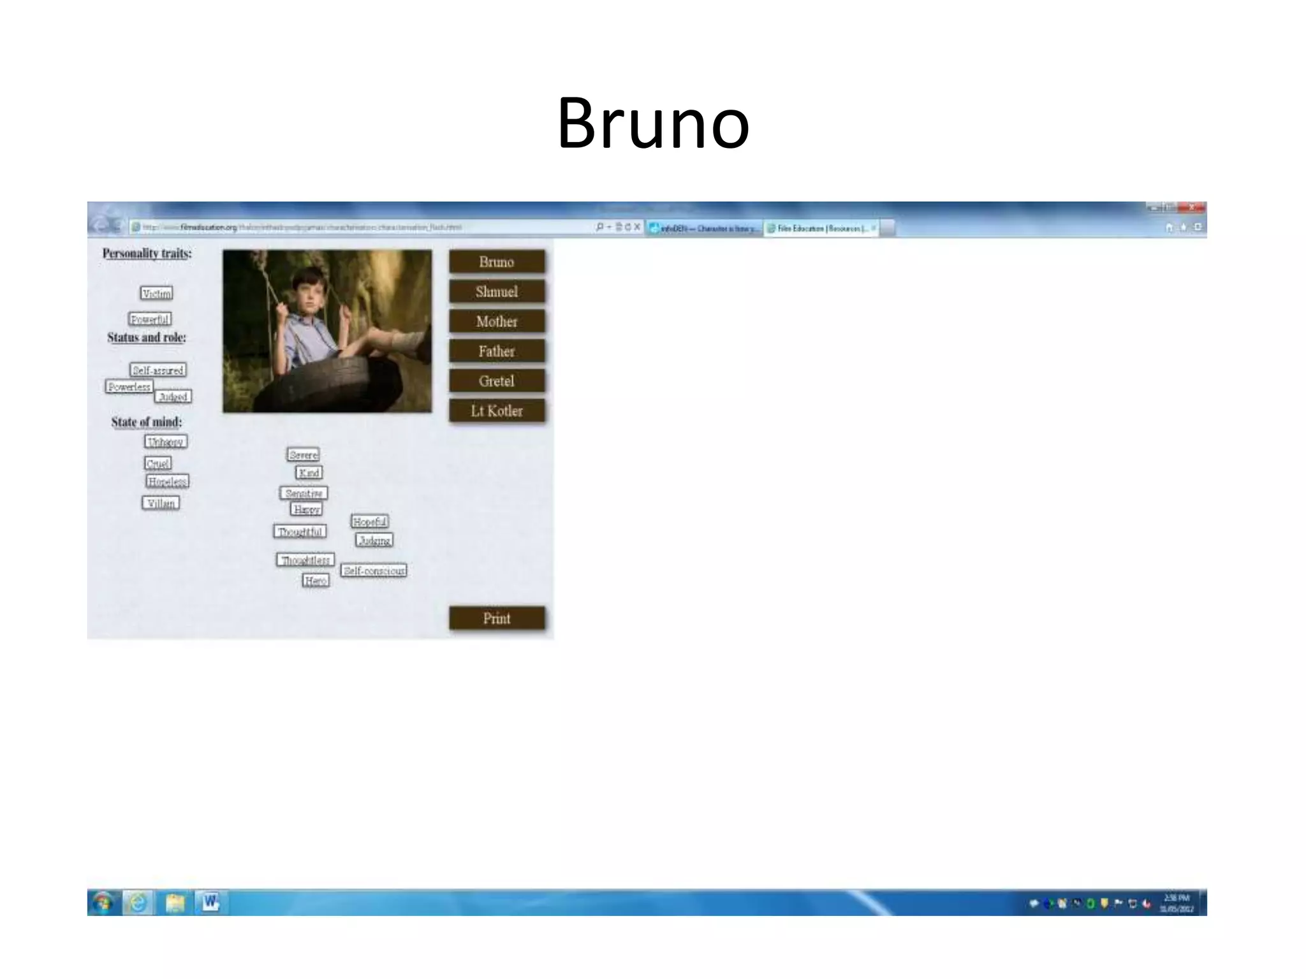Switch to the infoDEN Character tab
Image resolution: width=1306 pixels, height=979 pixels.
point(705,228)
